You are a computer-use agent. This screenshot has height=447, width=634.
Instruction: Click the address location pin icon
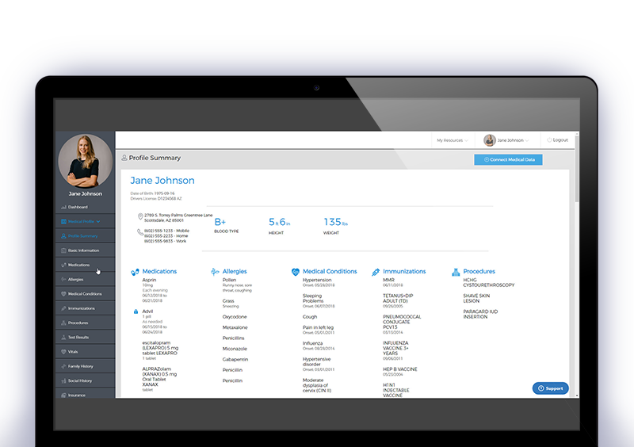(x=139, y=216)
